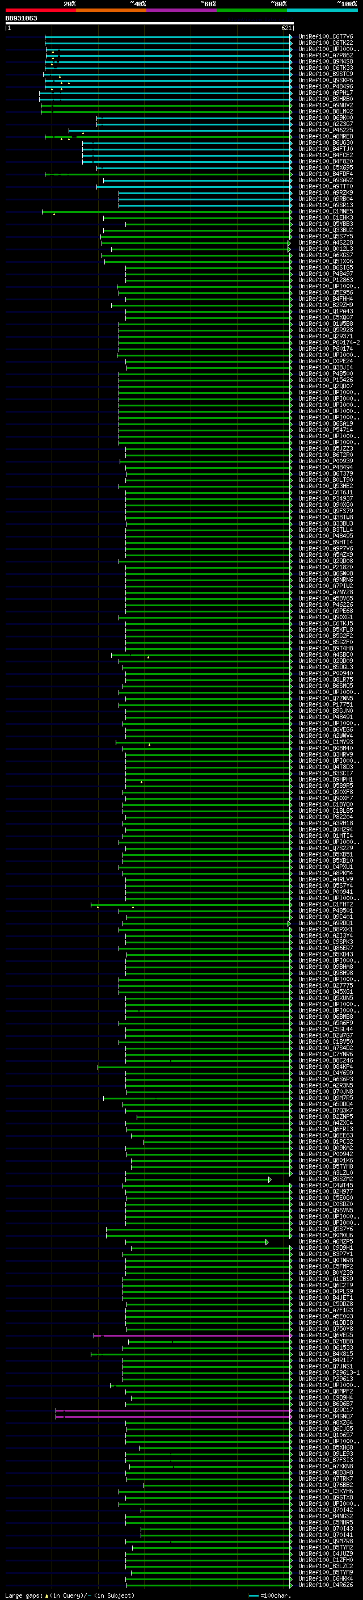Choose UniRef100_B3P7Y1 hit

click(x=326, y=1255)
